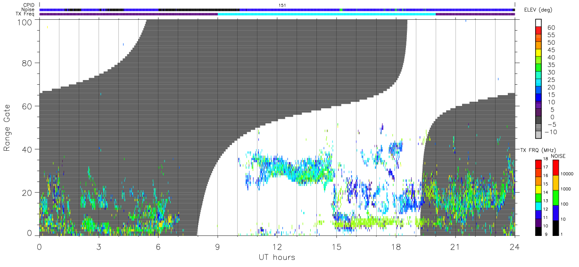Viewport: 579px width, 267px height.
Task: Click the orange segment of NOISE colorbar
Action: pos(556,183)
